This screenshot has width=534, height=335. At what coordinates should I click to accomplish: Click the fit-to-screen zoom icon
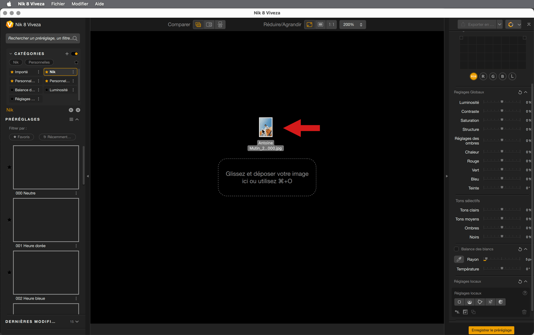[x=309, y=25]
